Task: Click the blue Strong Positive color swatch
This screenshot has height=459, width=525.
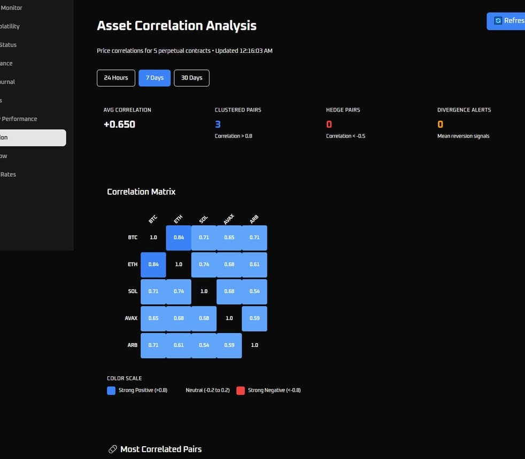Action: (x=111, y=391)
